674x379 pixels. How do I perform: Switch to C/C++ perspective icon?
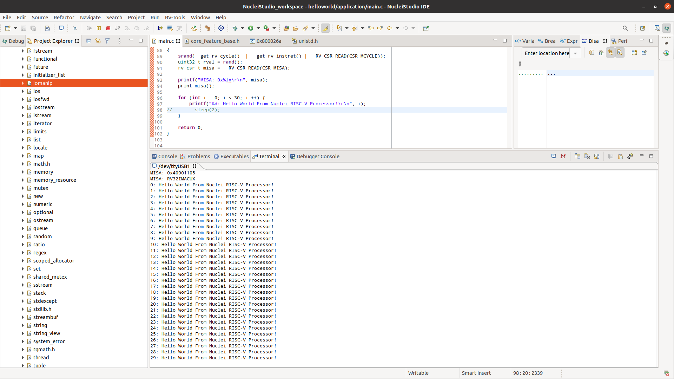pos(657,28)
